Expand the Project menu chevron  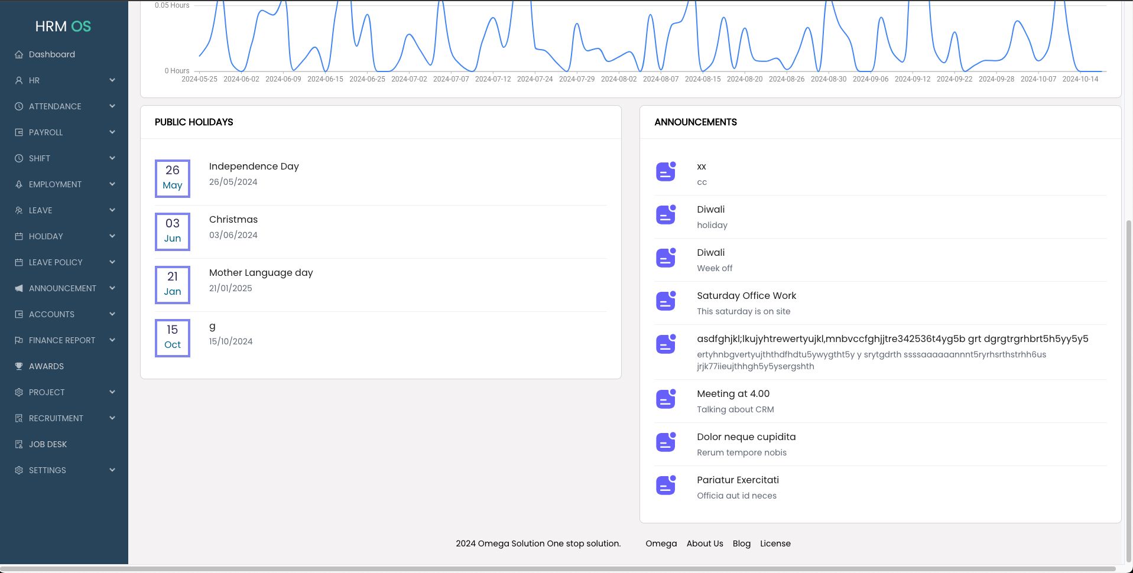(112, 392)
